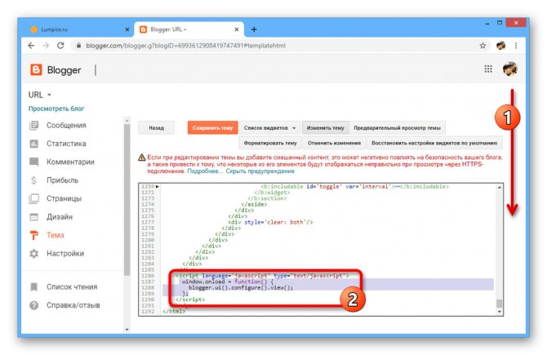Open Комментарии in the sidebar
Screen dimensions: 547x355
(x=70, y=162)
